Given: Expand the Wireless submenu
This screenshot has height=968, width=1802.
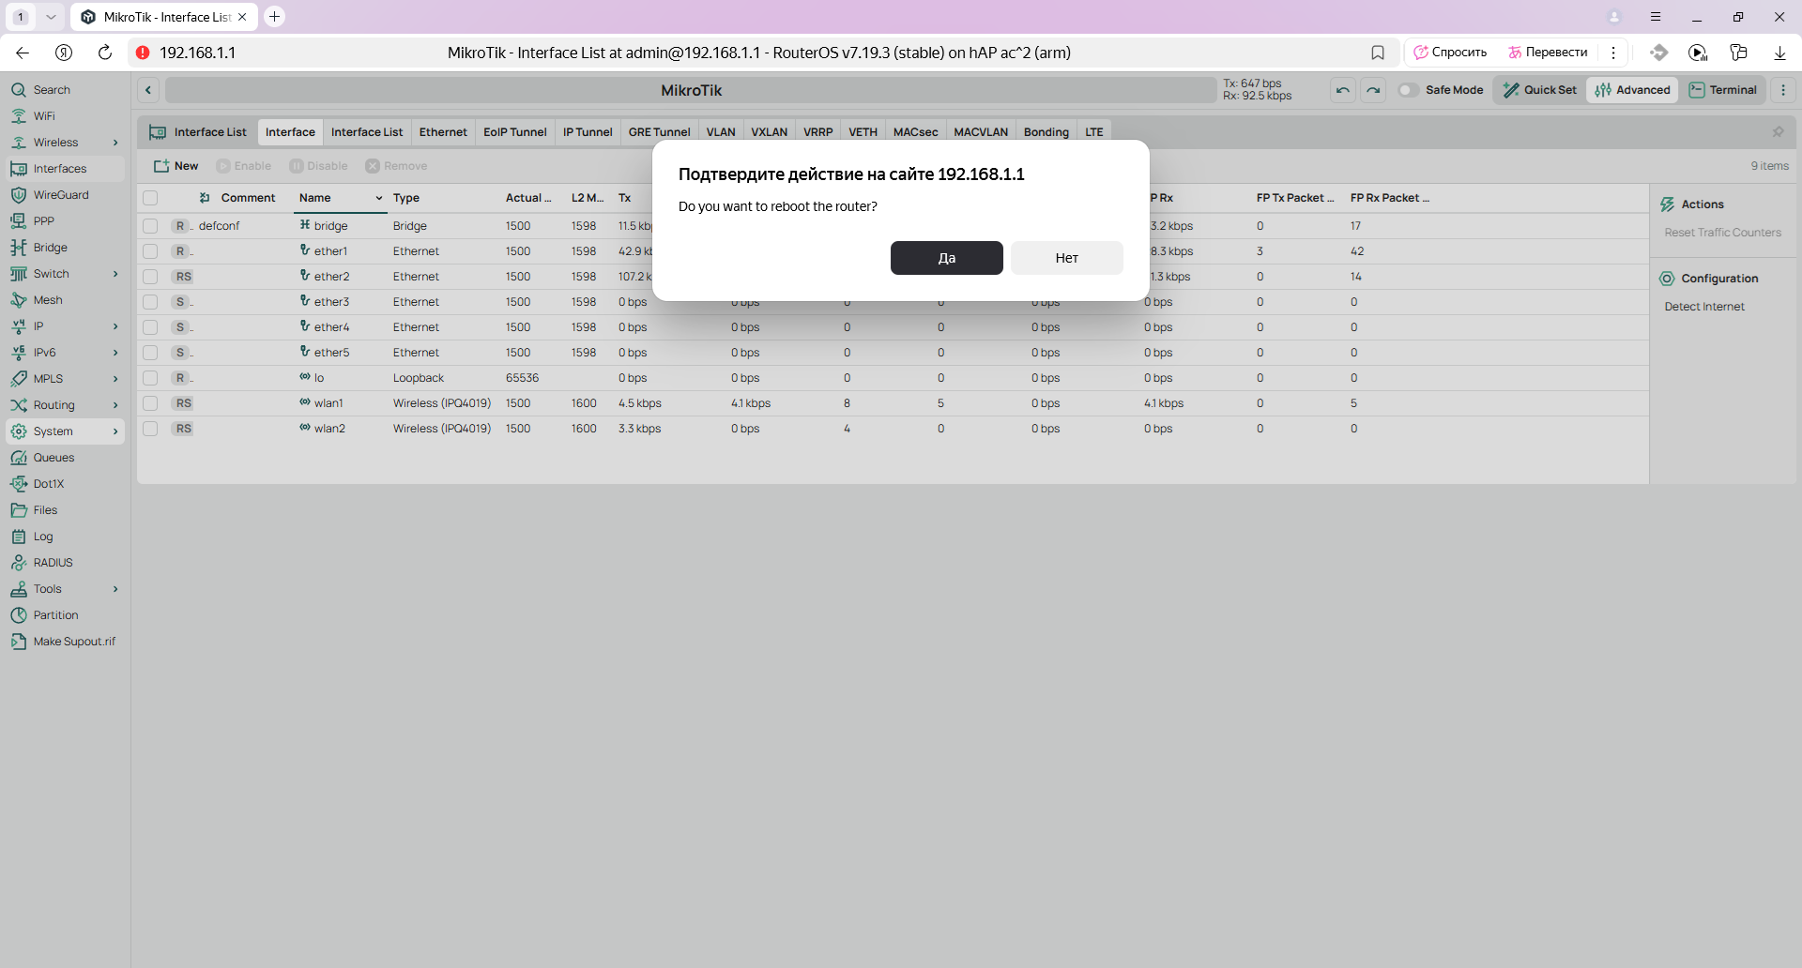Looking at the screenshot, I should coord(115,143).
